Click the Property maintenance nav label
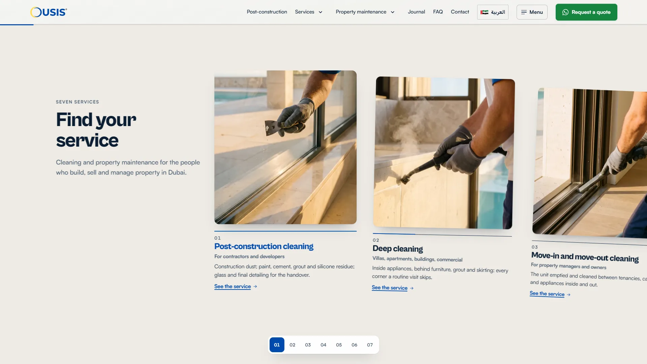The height and width of the screenshot is (364, 647). (x=361, y=12)
